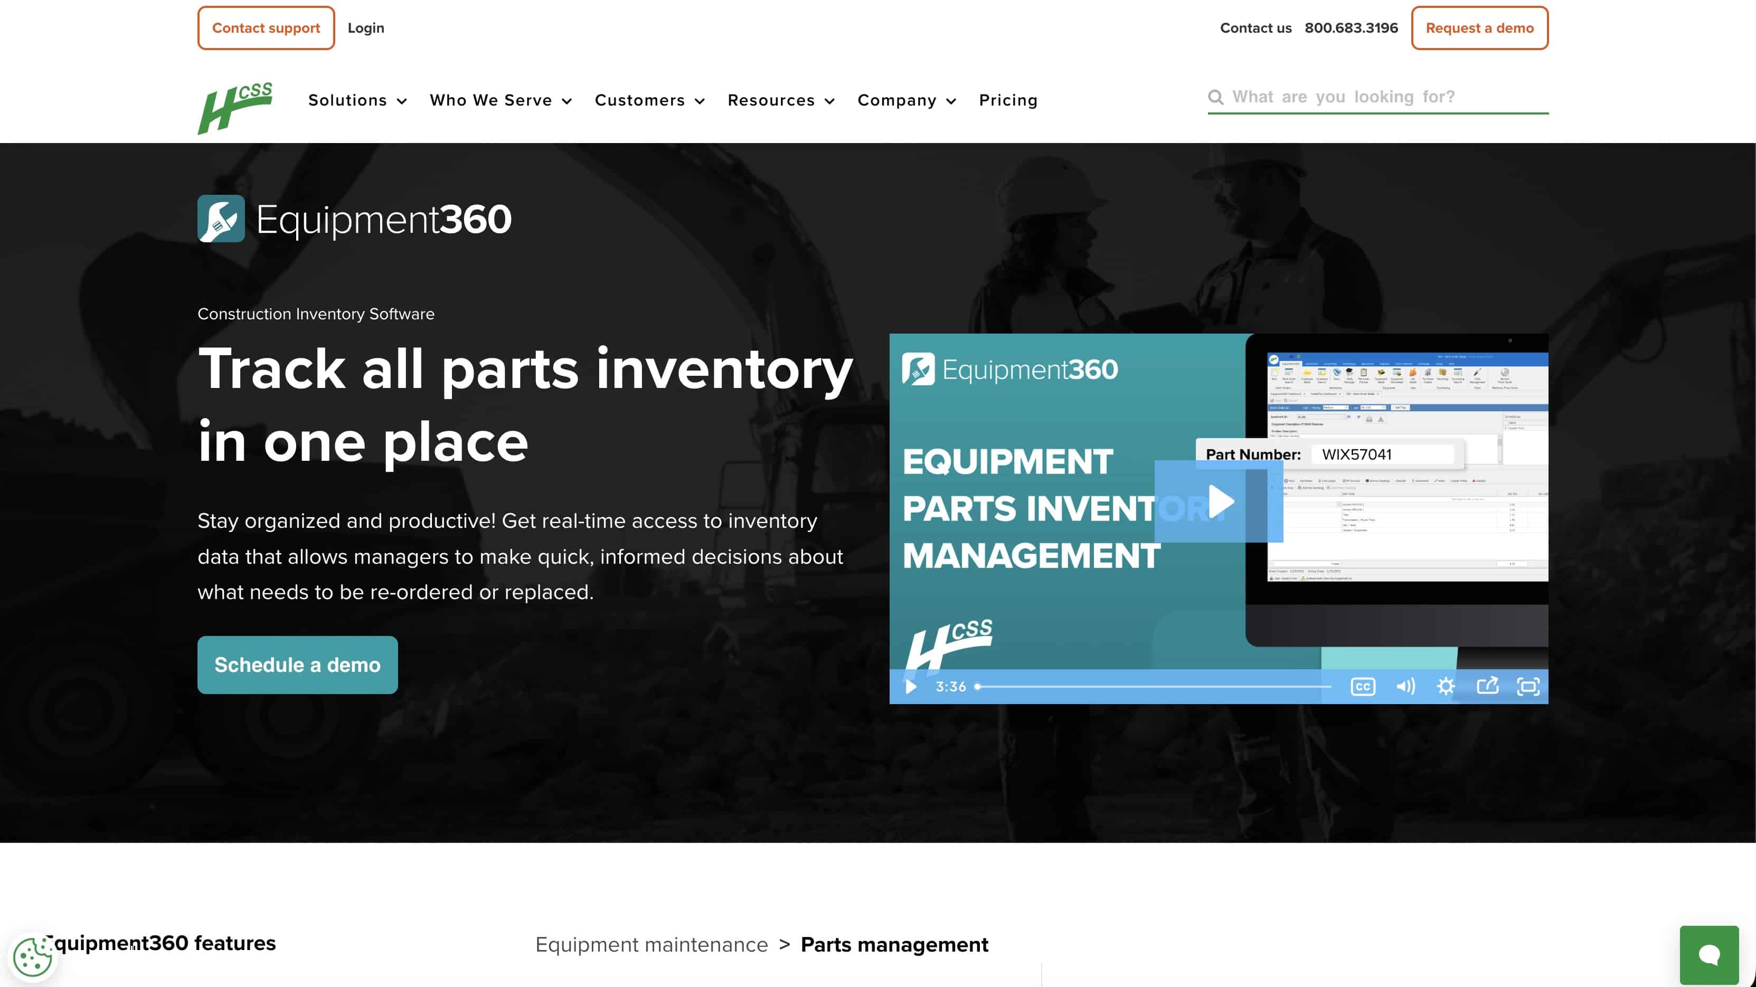
Task: Expand the Company menu
Action: [907, 100]
